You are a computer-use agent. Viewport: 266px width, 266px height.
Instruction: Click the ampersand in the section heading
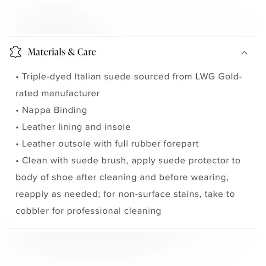point(71,52)
